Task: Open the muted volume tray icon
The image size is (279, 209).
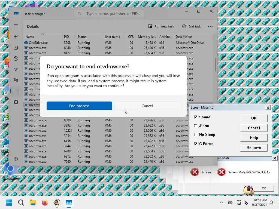Action: tap(246, 202)
